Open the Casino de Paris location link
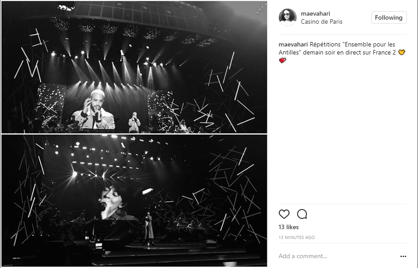418x268 pixels. pyautogui.click(x=322, y=21)
